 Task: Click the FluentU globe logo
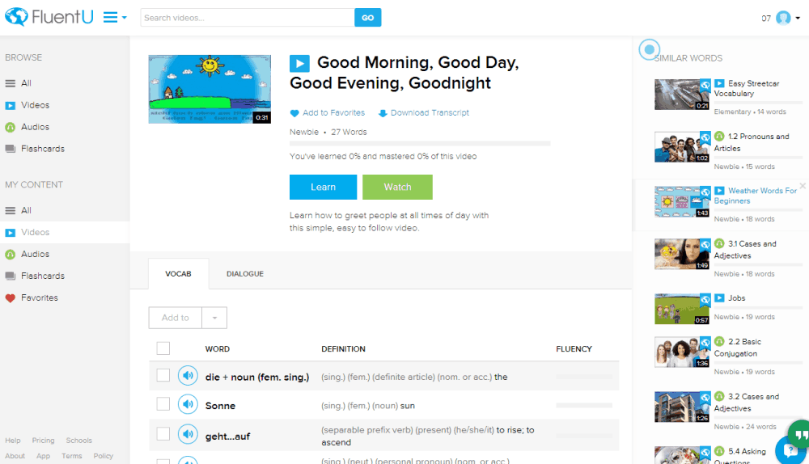(x=16, y=17)
